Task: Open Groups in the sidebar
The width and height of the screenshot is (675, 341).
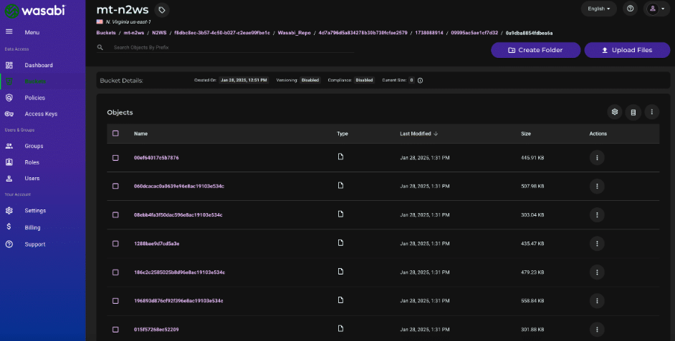Action: 34,146
